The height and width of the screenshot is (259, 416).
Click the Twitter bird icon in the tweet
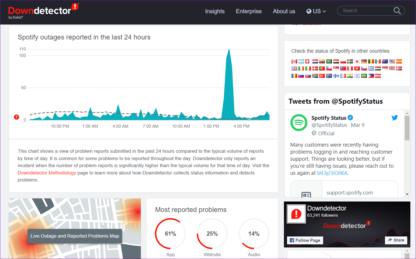[x=395, y=118]
